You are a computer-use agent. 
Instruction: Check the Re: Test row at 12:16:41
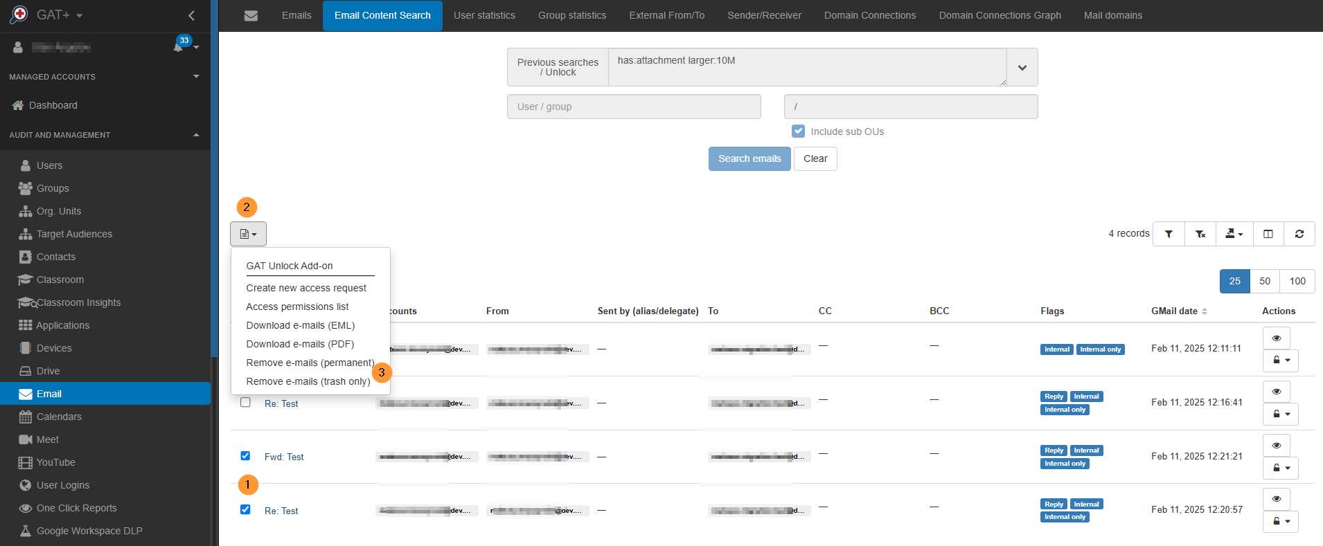245,402
